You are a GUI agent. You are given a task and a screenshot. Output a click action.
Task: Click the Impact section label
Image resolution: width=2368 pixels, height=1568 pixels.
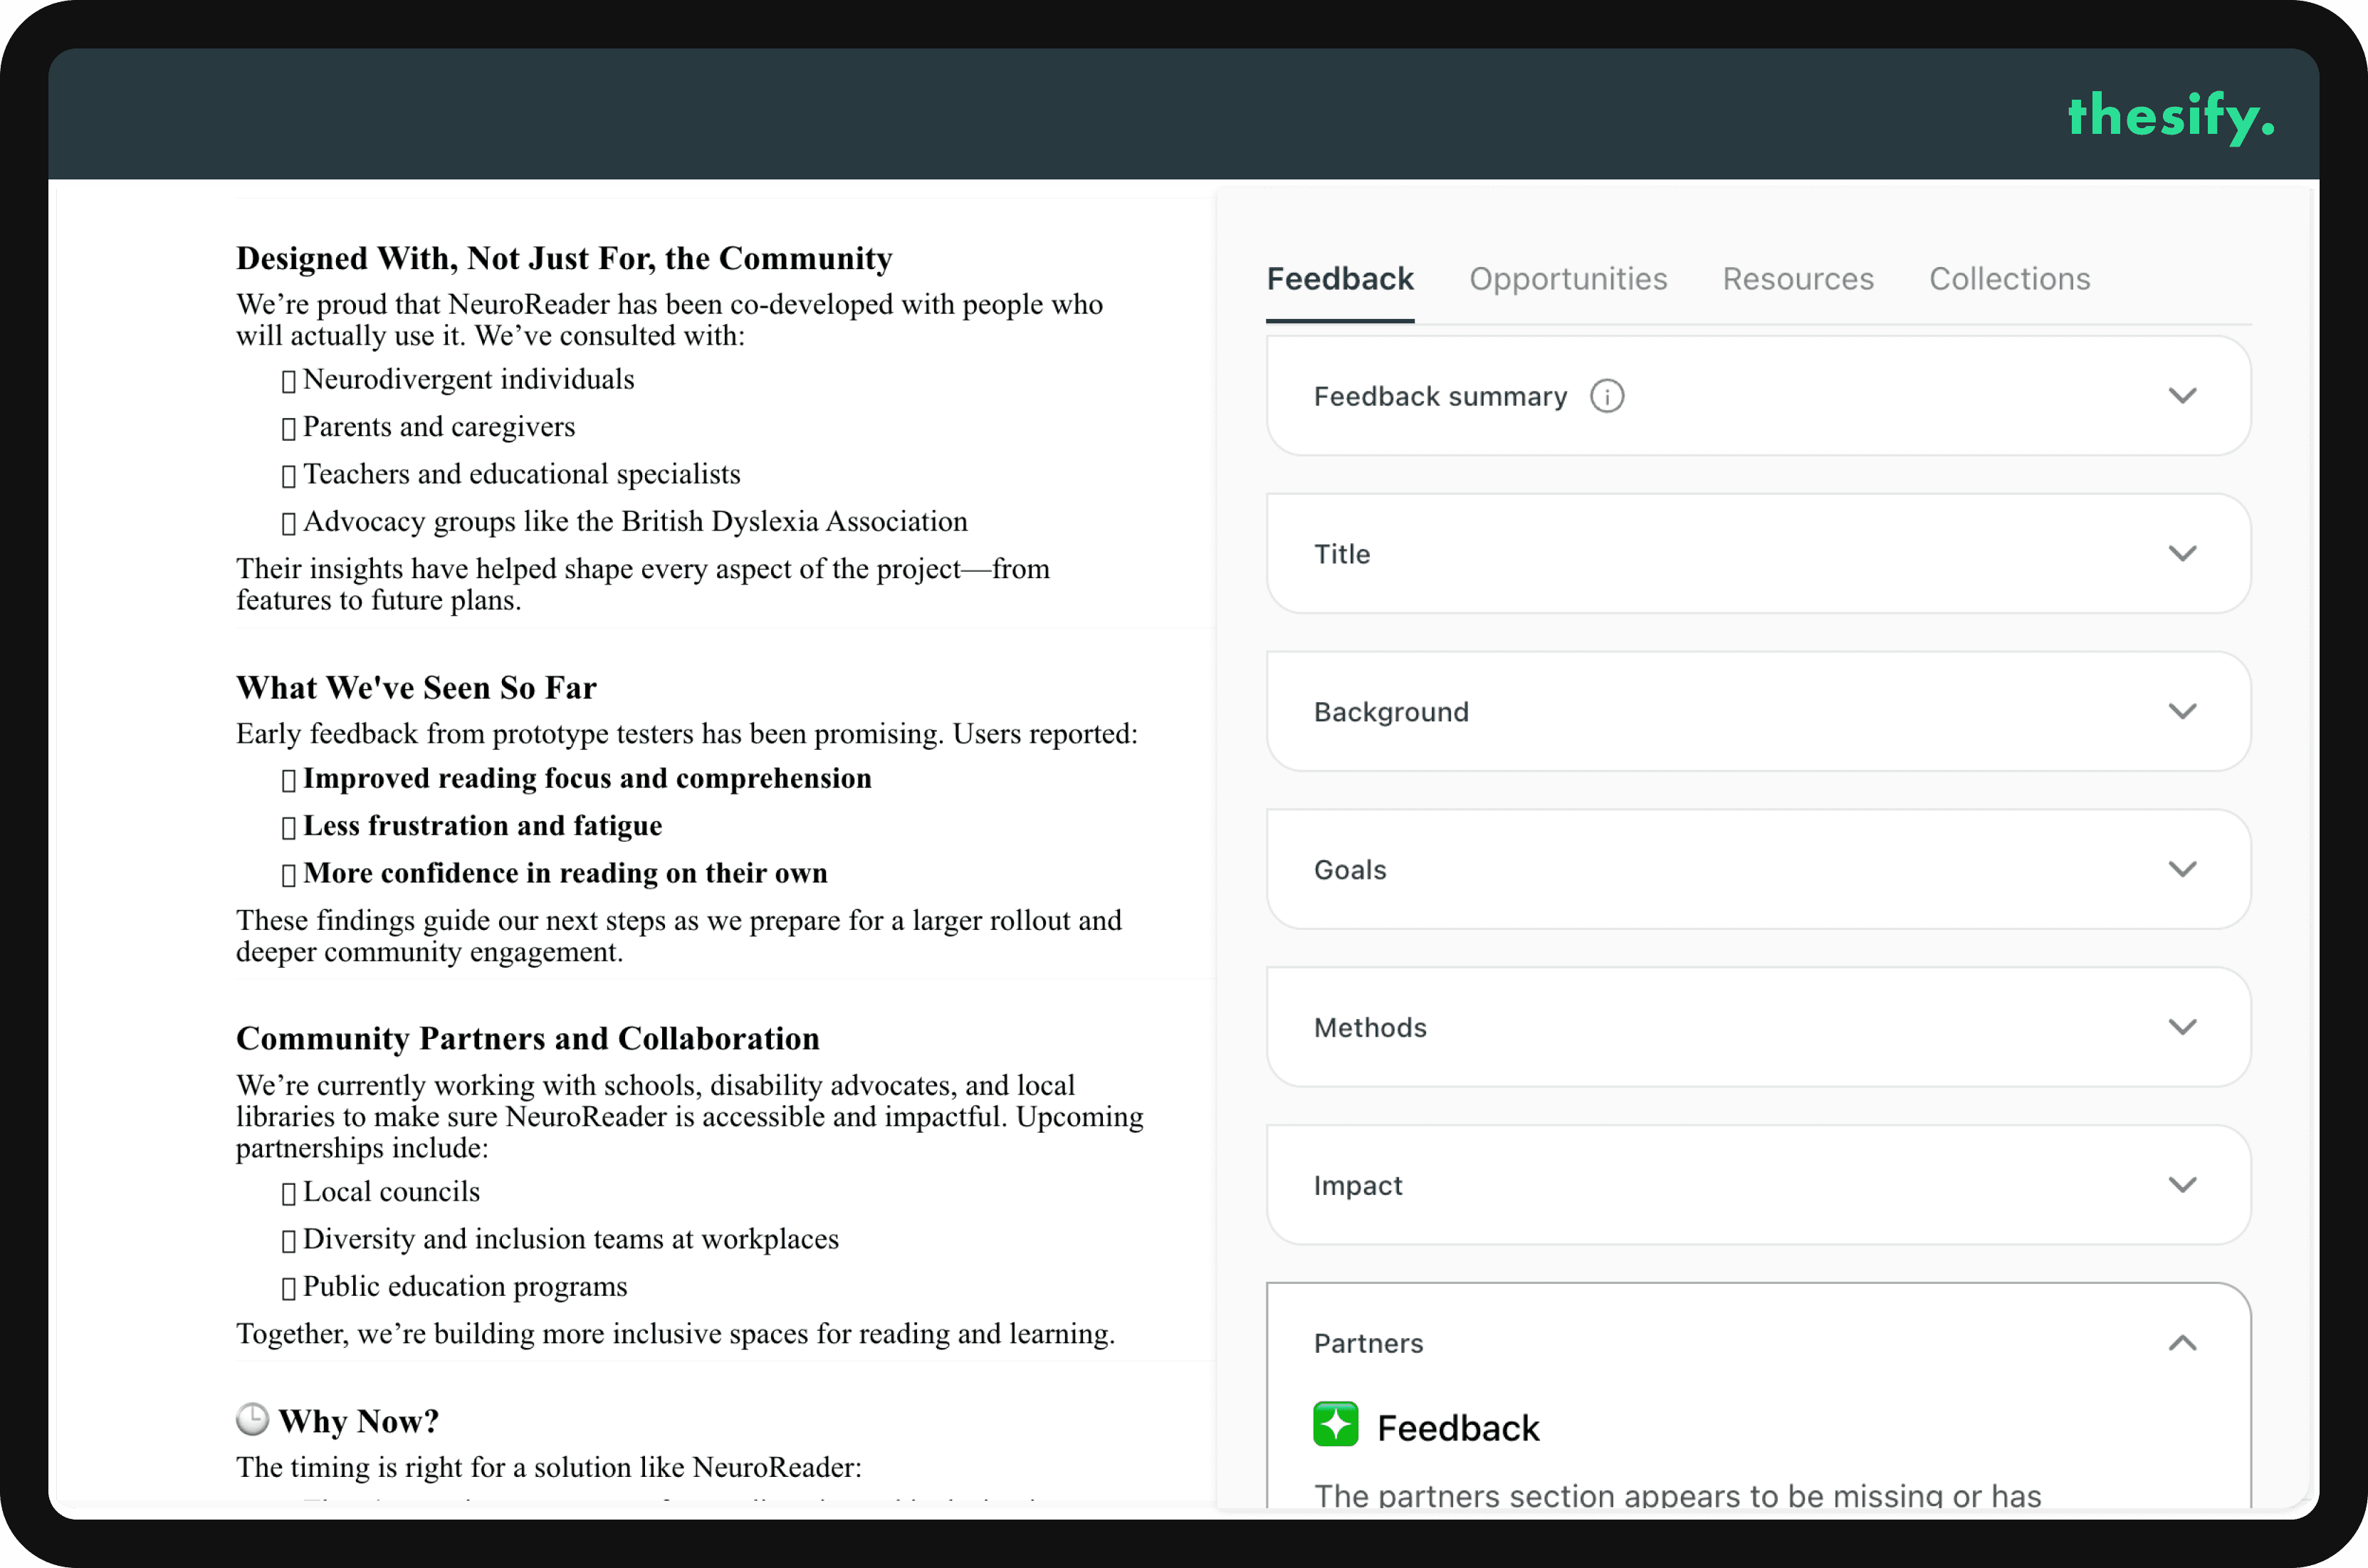[x=1358, y=1186]
